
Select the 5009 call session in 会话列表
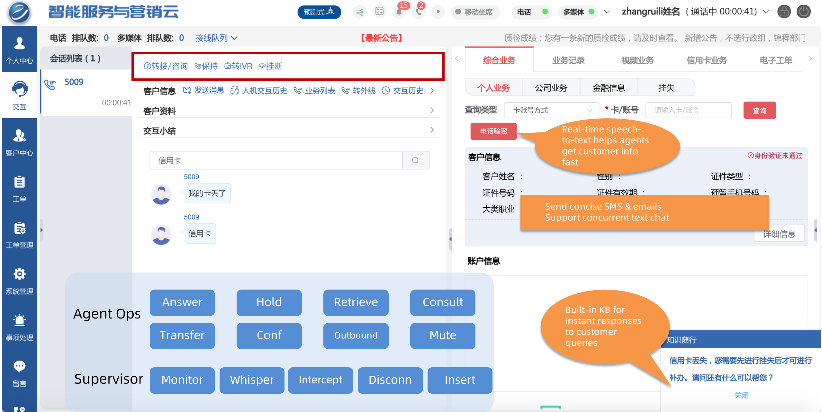tap(87, 92)
